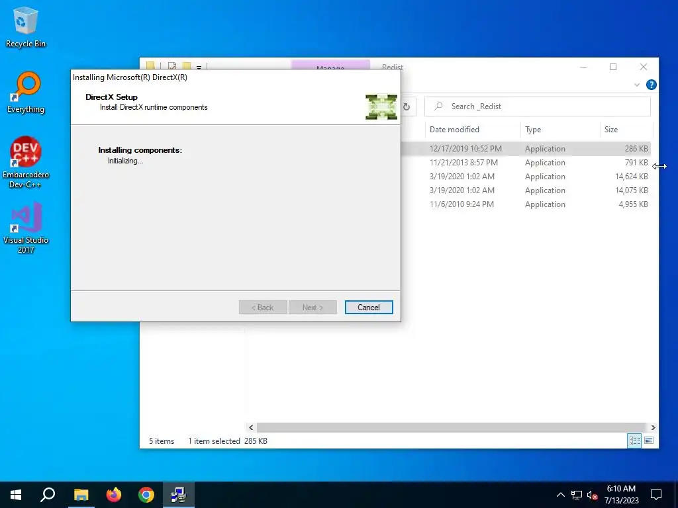
Task: Select the file row sized 14,075 KB
Action: pos(525,190)
